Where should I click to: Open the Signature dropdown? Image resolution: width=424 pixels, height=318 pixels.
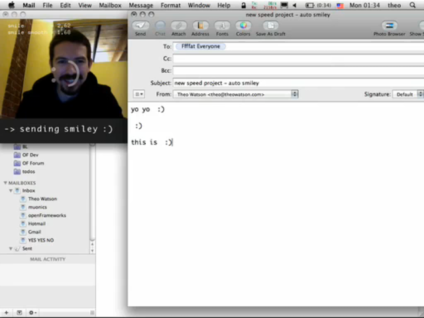point(407,94)
